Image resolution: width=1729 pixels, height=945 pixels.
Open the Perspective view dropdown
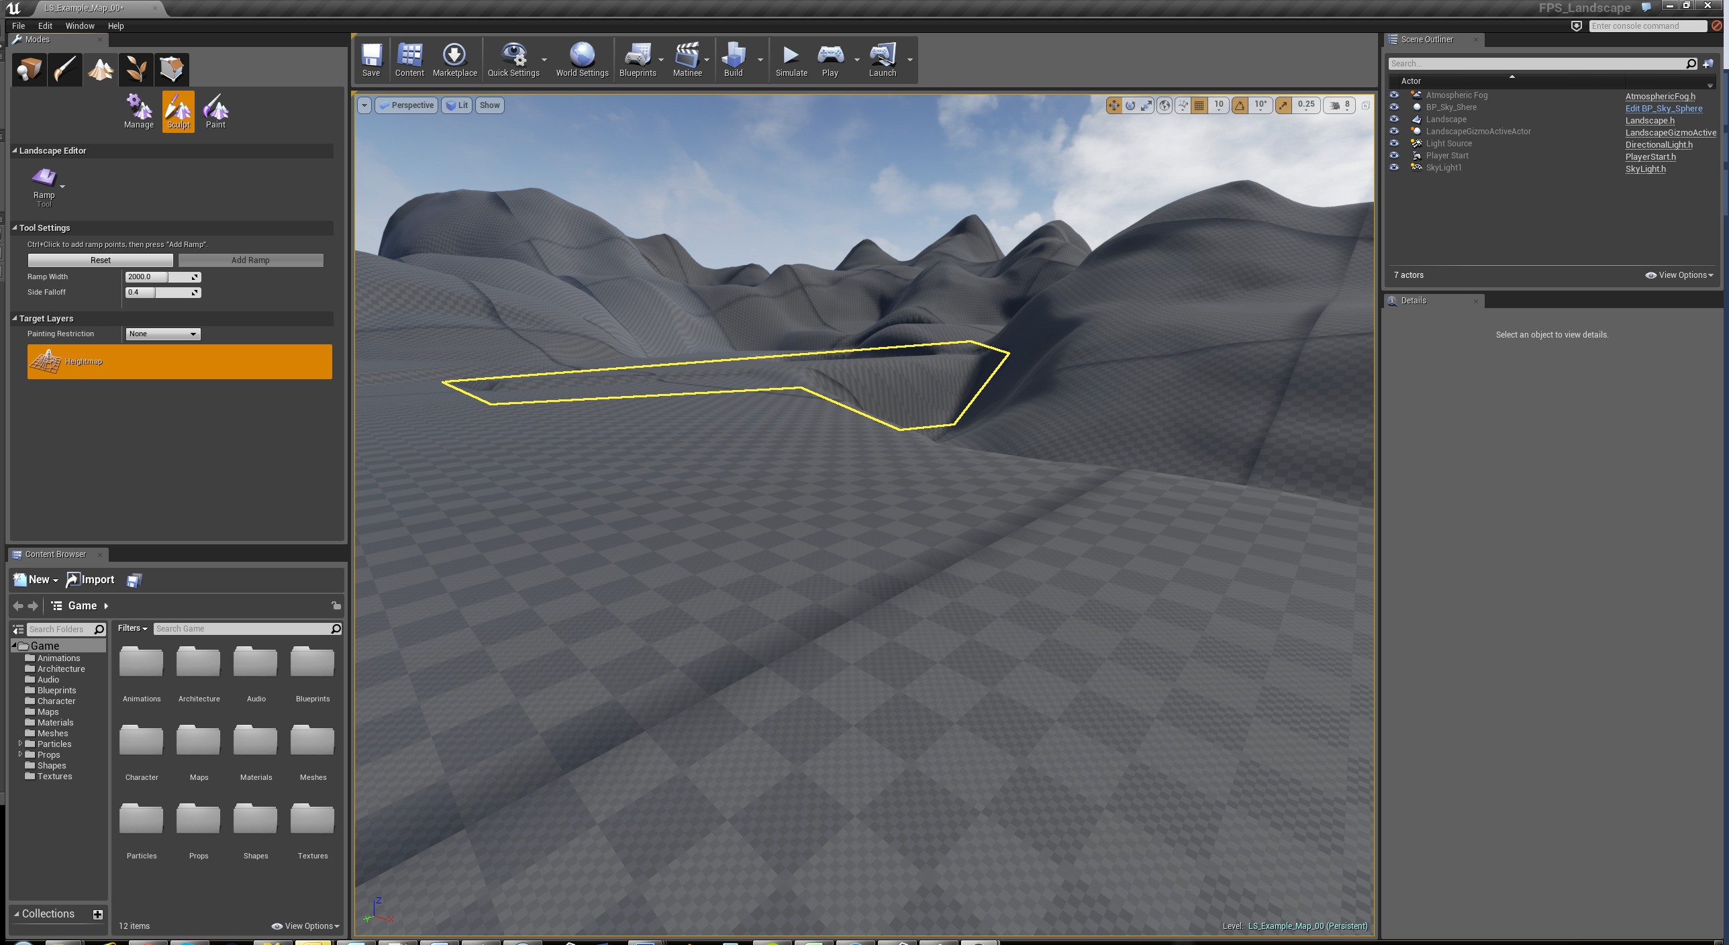pos(406,105)
